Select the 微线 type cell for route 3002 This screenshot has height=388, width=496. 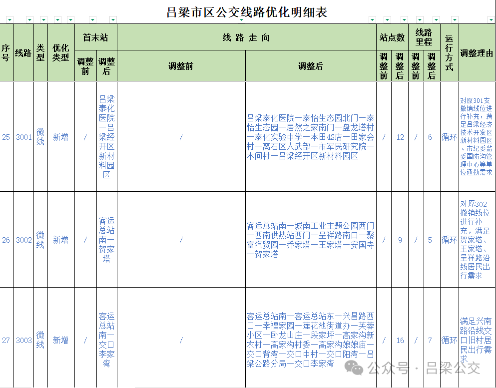(x=40, y=240)
